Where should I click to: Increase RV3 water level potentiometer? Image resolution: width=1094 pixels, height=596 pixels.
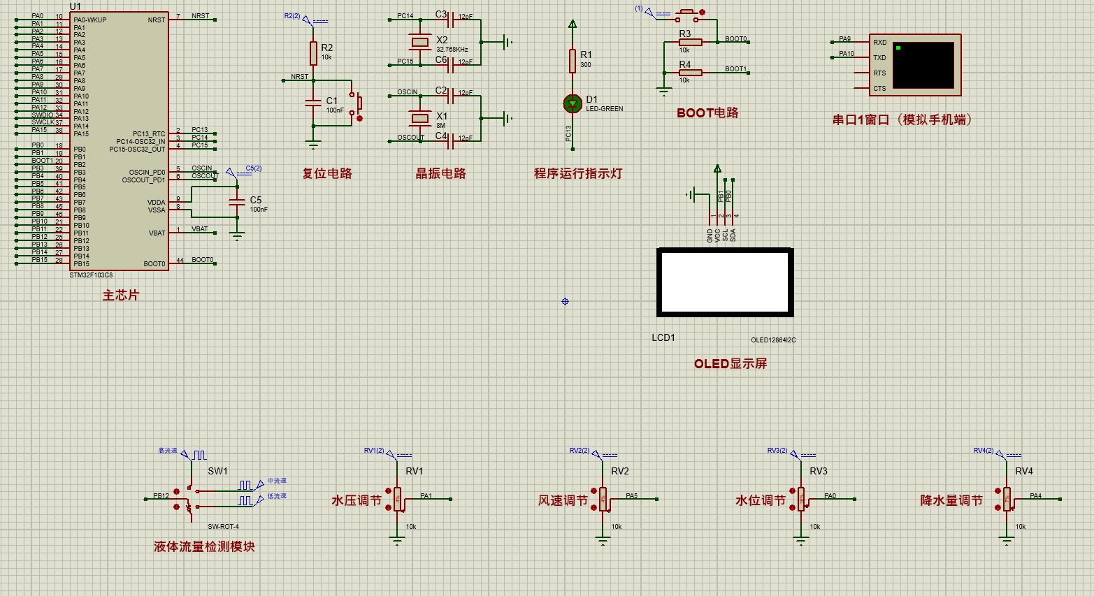coord(793,490)
